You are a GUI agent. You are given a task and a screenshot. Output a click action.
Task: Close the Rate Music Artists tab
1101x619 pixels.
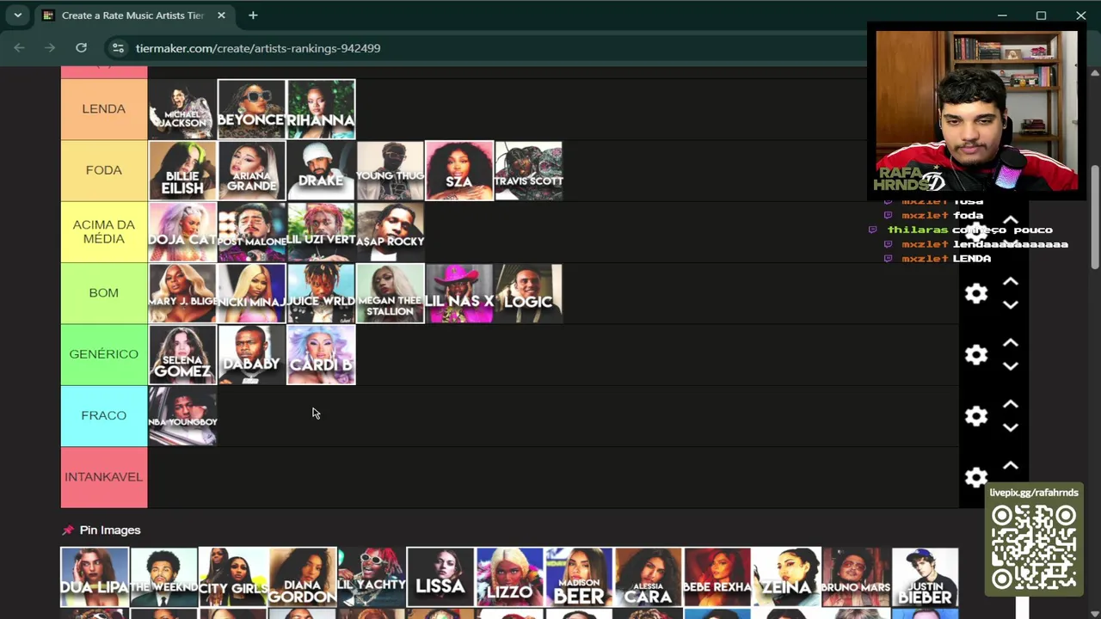tap(221, 15)
